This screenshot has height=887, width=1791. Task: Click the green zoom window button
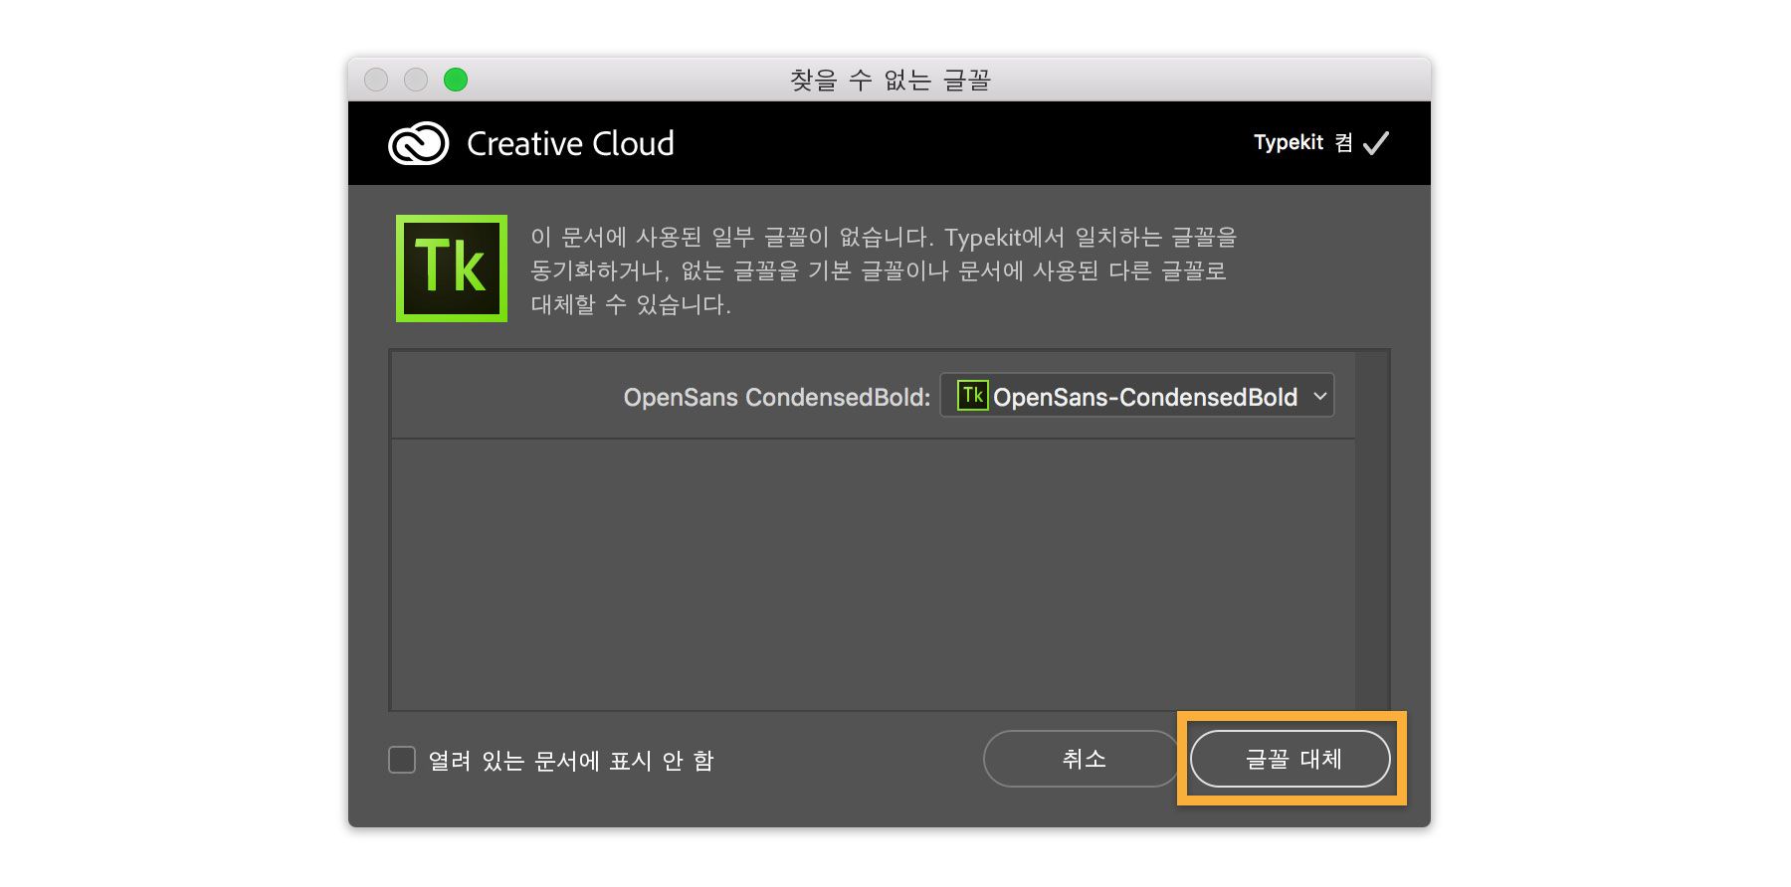456,80
